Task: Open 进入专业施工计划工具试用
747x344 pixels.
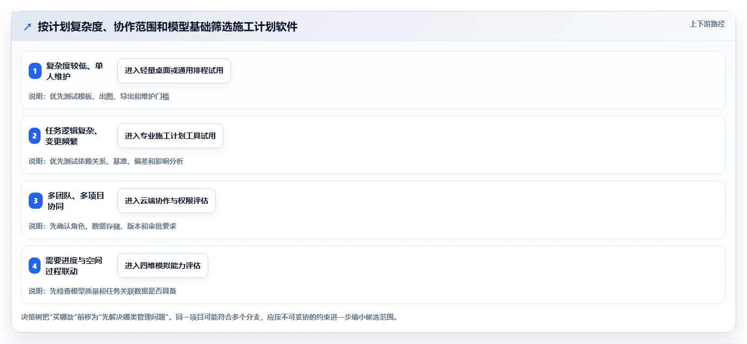Action: pyautogui.click(x=170, y=136)
